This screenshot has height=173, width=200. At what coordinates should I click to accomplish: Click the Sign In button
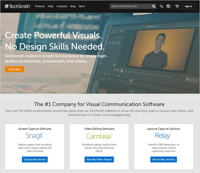pyautogui.click(x=188, y=6)
